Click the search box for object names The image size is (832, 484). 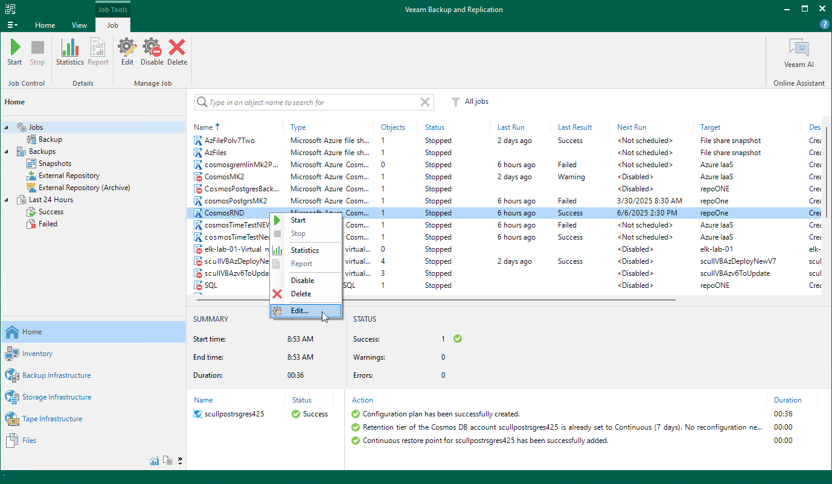314,103
